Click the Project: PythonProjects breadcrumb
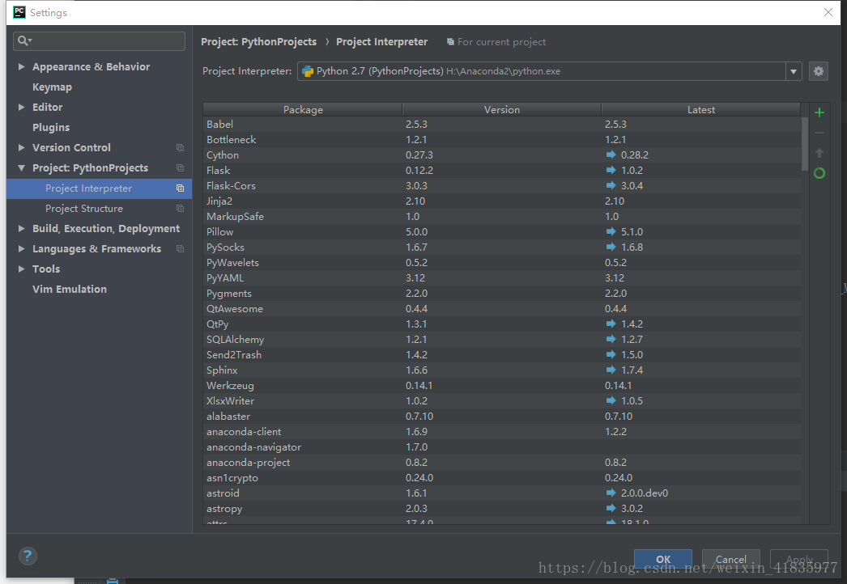Viewport: 847px width, 584px height. pos(259,42)
